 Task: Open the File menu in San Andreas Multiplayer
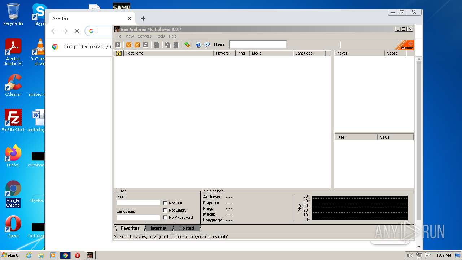[x=118, y=36]
